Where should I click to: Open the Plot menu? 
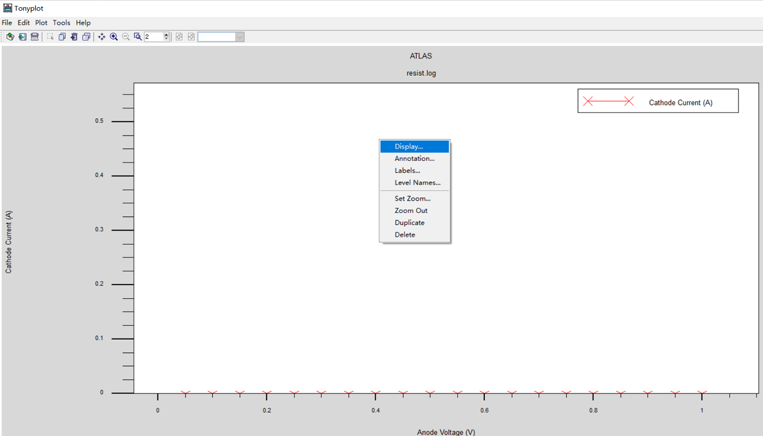tap(41, 22)
